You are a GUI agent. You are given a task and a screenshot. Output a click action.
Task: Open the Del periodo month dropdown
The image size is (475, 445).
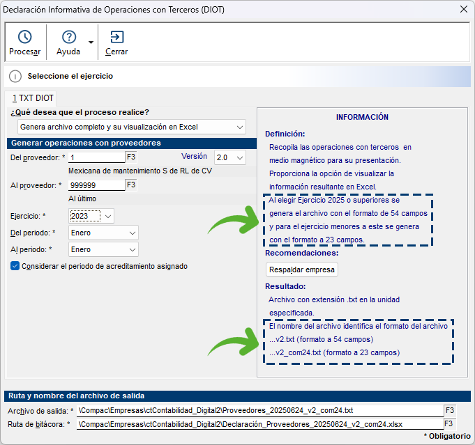(x=132, y=233)
